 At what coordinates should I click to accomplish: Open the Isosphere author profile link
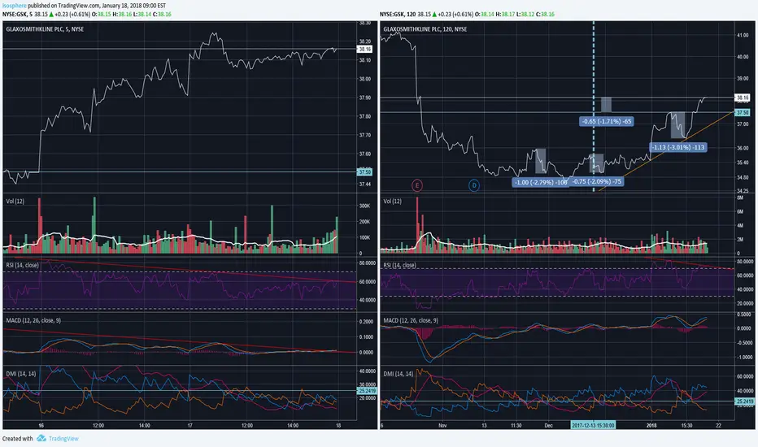click(x=15, y=6)
